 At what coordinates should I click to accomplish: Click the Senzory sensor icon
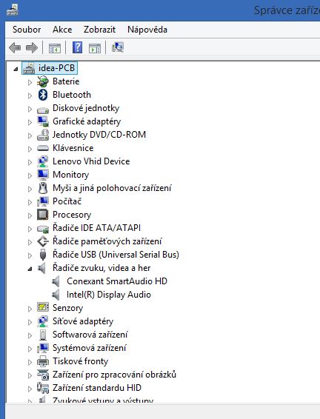coord(43,307)
